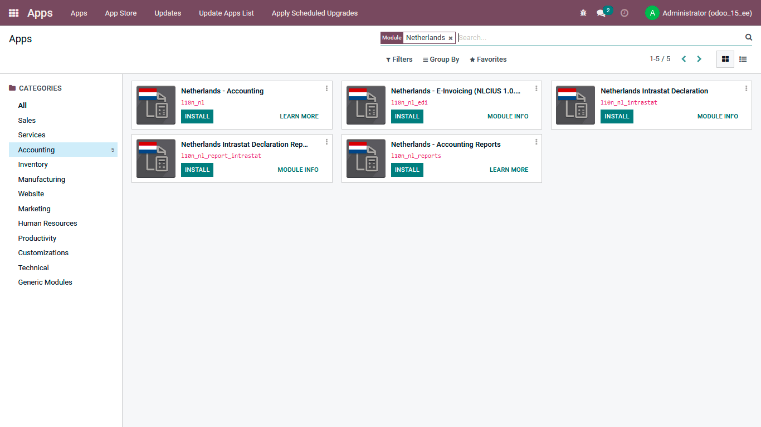This screenshot has width=761, height=427.
Task: Open the Filters dropdown
Action: 399,59
